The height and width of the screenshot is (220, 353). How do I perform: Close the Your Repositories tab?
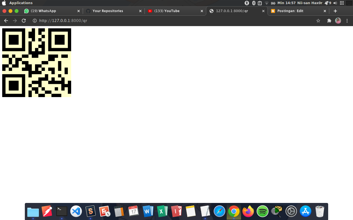pos(140,11)
